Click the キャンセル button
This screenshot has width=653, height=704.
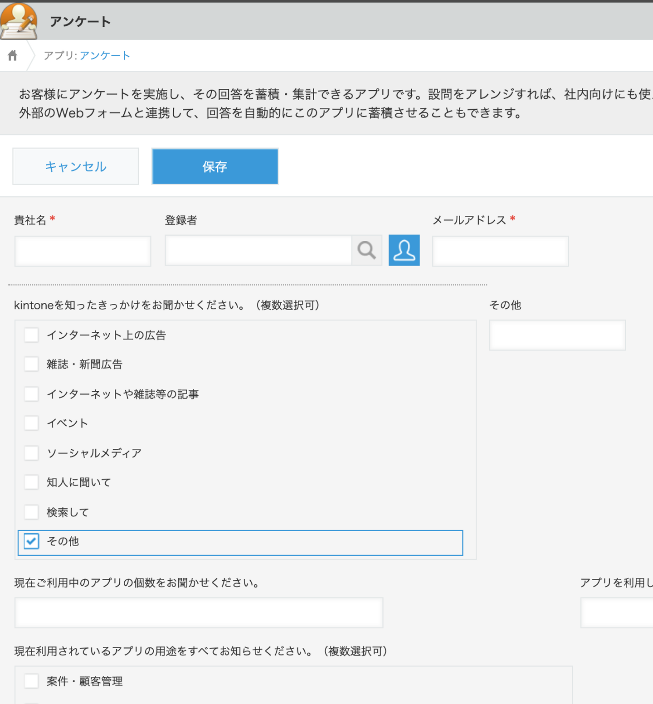tap(76, 166)
